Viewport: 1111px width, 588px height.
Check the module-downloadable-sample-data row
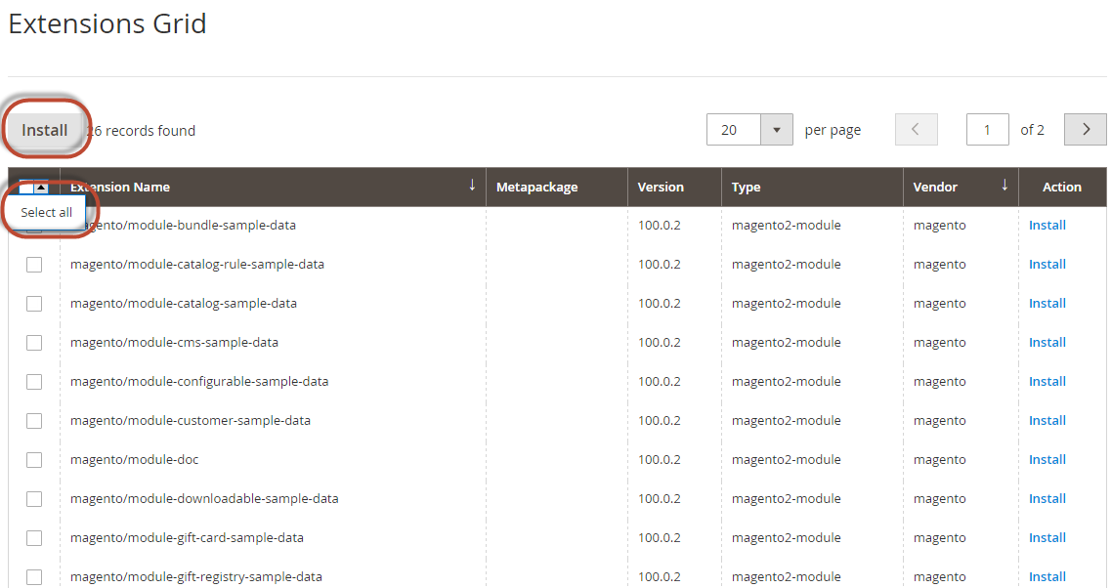(x=34, y=499)
